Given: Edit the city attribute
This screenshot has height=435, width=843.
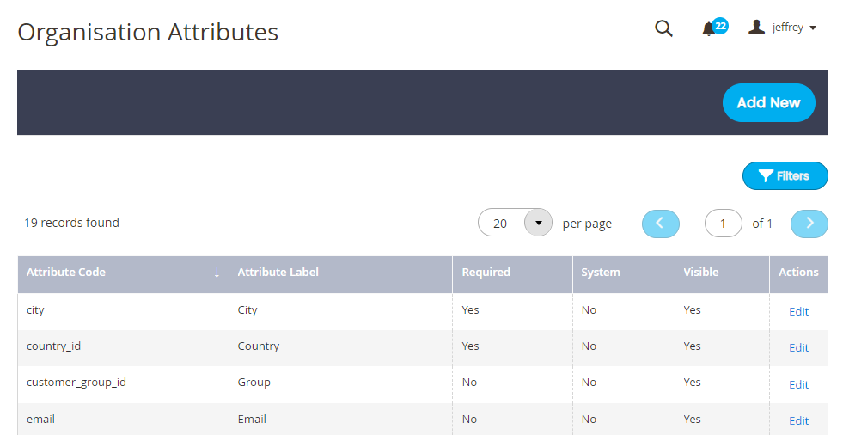Looking at the screenshot, I should (x=798, y=311).
